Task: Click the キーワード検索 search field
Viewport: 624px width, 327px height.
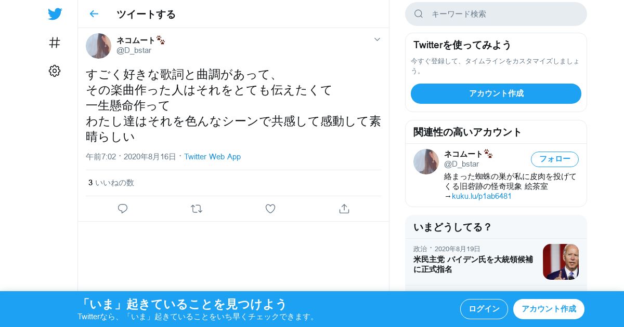Action: (496, 14)
